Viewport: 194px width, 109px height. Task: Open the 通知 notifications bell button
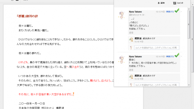coord(161,3)
